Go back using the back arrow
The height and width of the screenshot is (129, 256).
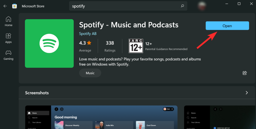[x=5, y=6]
